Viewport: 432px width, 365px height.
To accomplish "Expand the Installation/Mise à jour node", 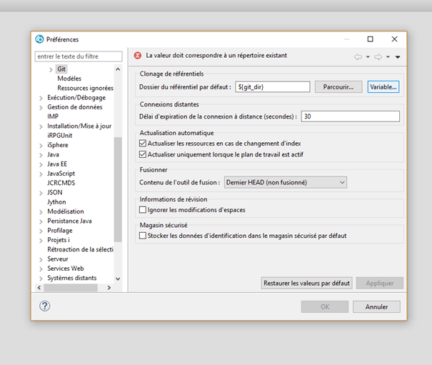I will [x=41, y=126].
